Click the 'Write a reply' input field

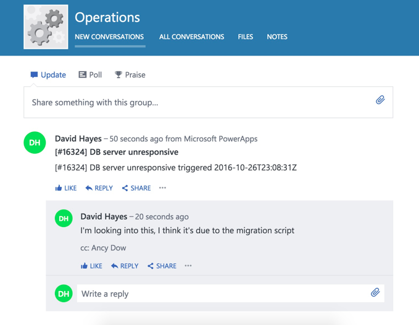pyautogui.click(x=222, y=294)
